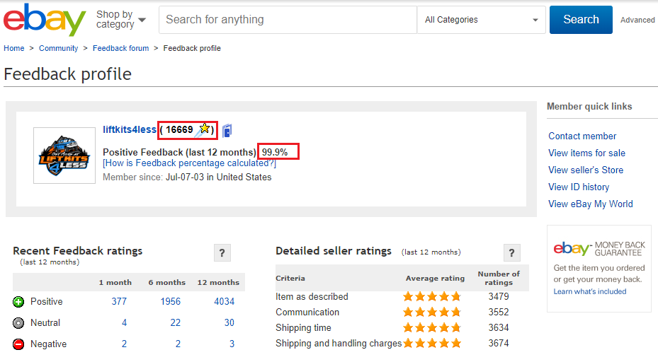
Task: Expand the Shop by category dropdown
Action: point(121,20)
